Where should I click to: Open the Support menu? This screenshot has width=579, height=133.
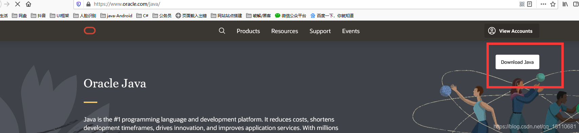point(320,31)
